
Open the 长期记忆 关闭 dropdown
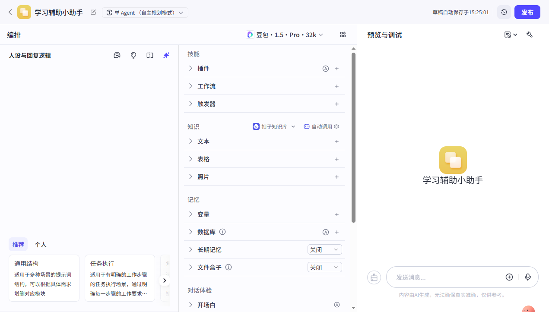(324, 249)
